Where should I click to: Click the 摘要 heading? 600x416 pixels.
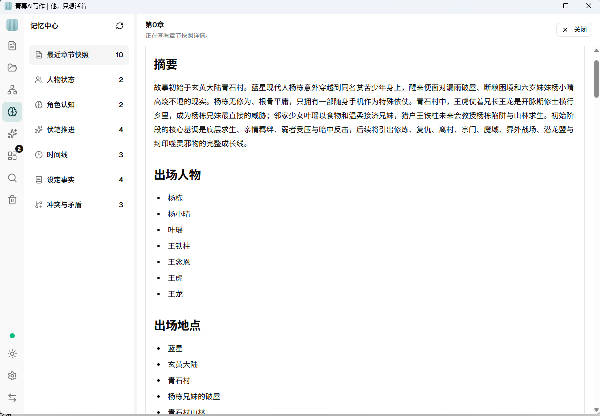[166, 64]
